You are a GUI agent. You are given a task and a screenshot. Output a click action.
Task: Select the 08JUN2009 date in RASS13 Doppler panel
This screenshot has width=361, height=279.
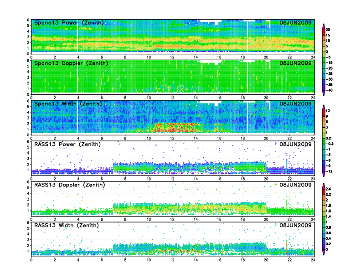pos(295,185)
